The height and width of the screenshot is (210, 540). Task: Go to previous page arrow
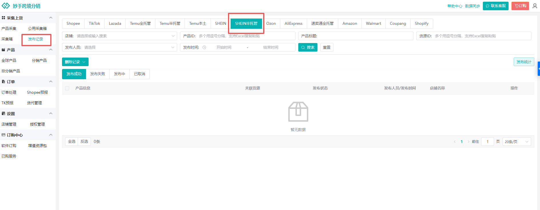click(455, 142)
